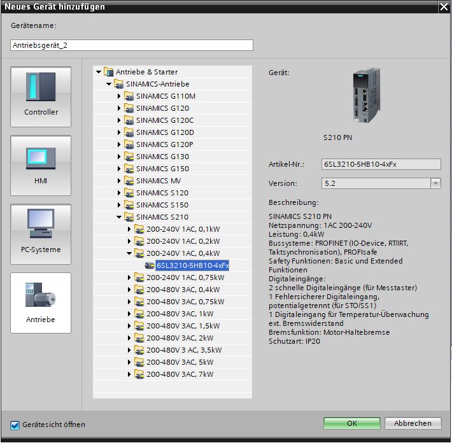Expand the 200-480V 3AC, 7kW node

[129, 374]
